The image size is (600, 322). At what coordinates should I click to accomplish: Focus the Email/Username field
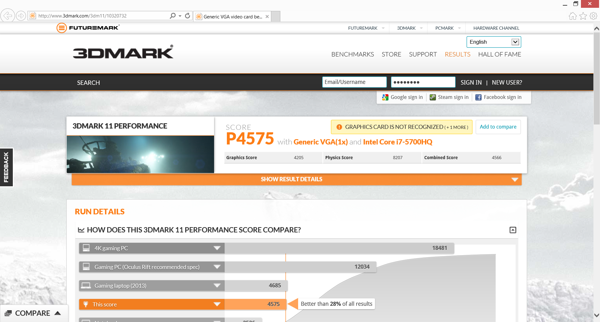tap(354, 82)
